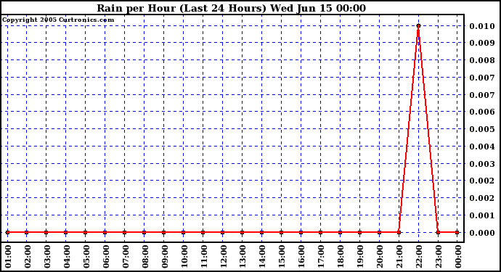The width and height of the screenshot is (501, 272).
Task: Click the 05:00 x-axis label
Action: click(86, 257)
